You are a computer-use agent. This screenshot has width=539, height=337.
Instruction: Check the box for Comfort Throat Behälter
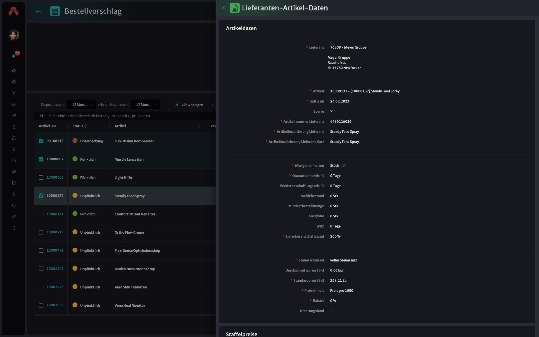tap(41, 214)
